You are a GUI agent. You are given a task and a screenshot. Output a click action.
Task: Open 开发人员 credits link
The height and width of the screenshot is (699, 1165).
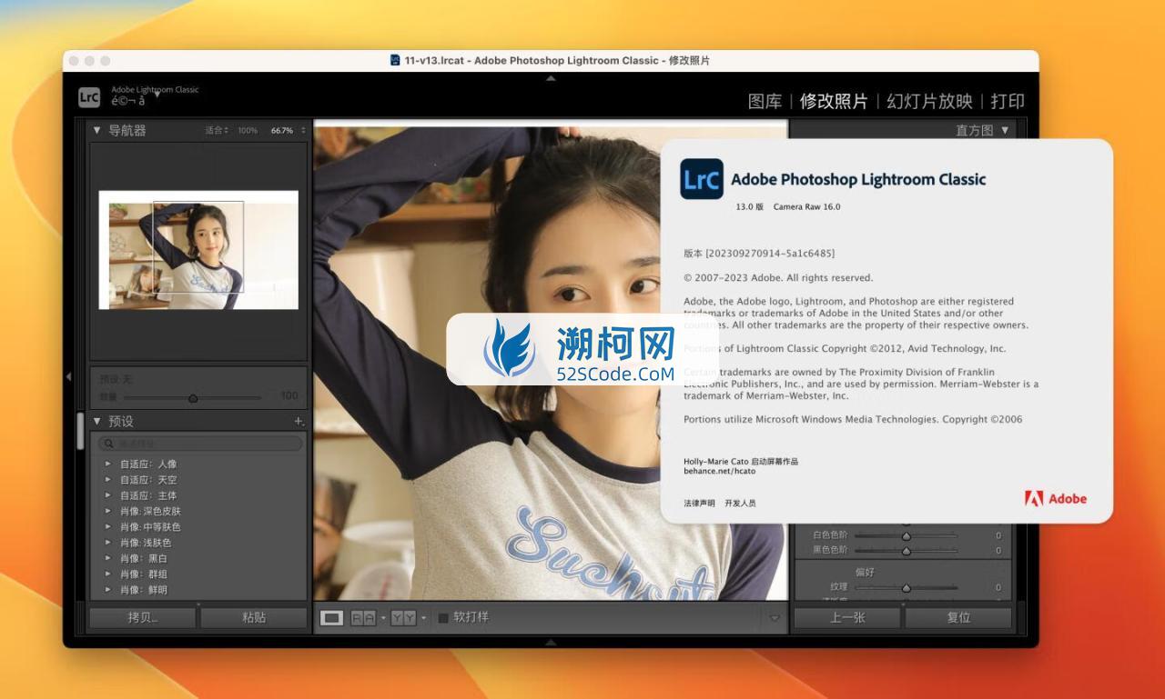740,503
